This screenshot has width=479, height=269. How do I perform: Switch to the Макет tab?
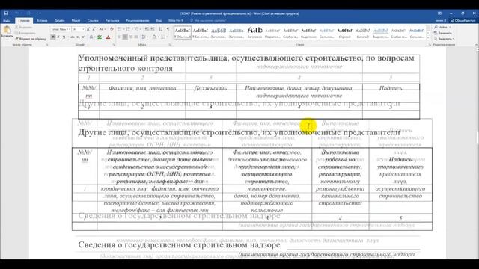[76, 20]
